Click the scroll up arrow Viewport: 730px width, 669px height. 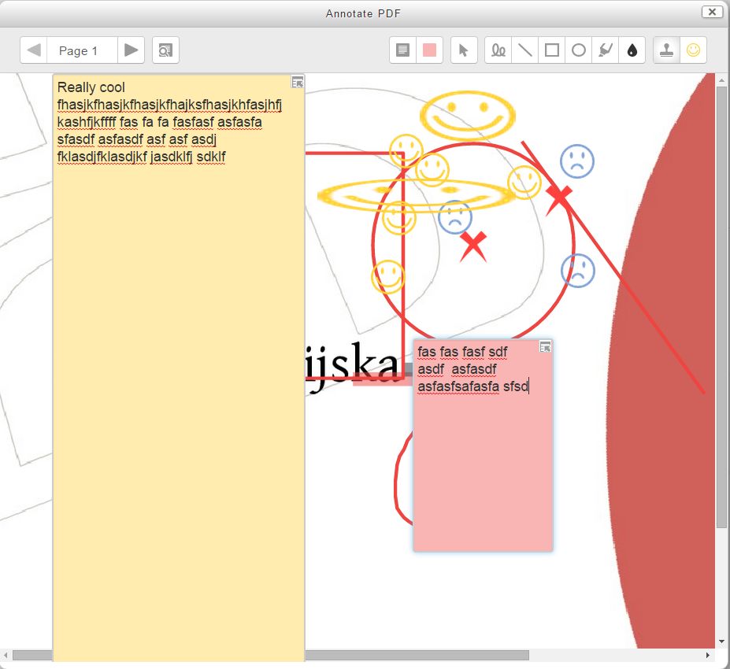(x=721, y=80)
